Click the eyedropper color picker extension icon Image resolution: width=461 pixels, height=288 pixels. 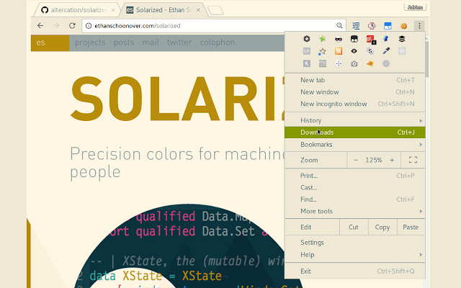pyautogui.click(x=386, y=51)
